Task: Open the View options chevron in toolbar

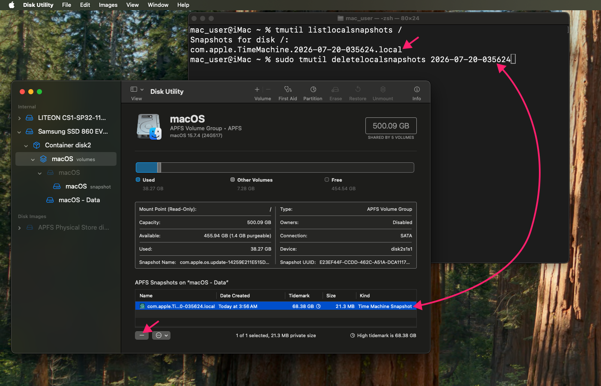Action: coord(142,90)
